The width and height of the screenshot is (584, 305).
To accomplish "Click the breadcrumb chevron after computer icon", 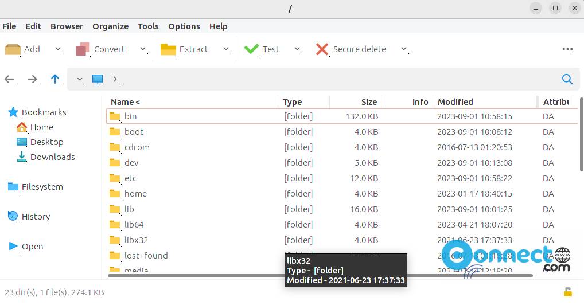I will coord(115,79).
